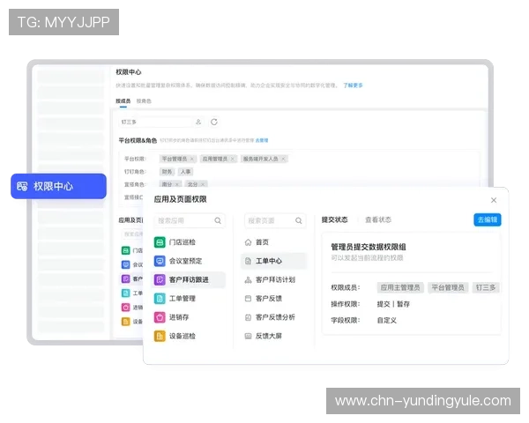529x423 pixels.
Task: Open the 客户拜访跟进 app label
Action: click(189, 279)
